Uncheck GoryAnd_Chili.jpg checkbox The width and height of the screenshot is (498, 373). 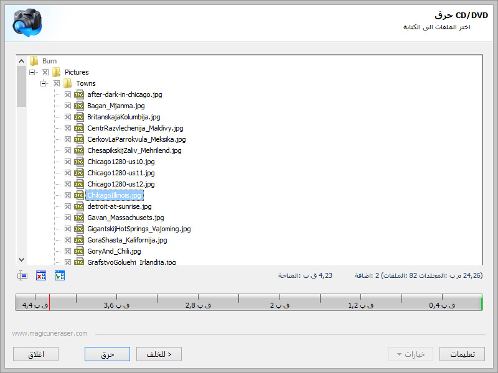tap(68, 252)
